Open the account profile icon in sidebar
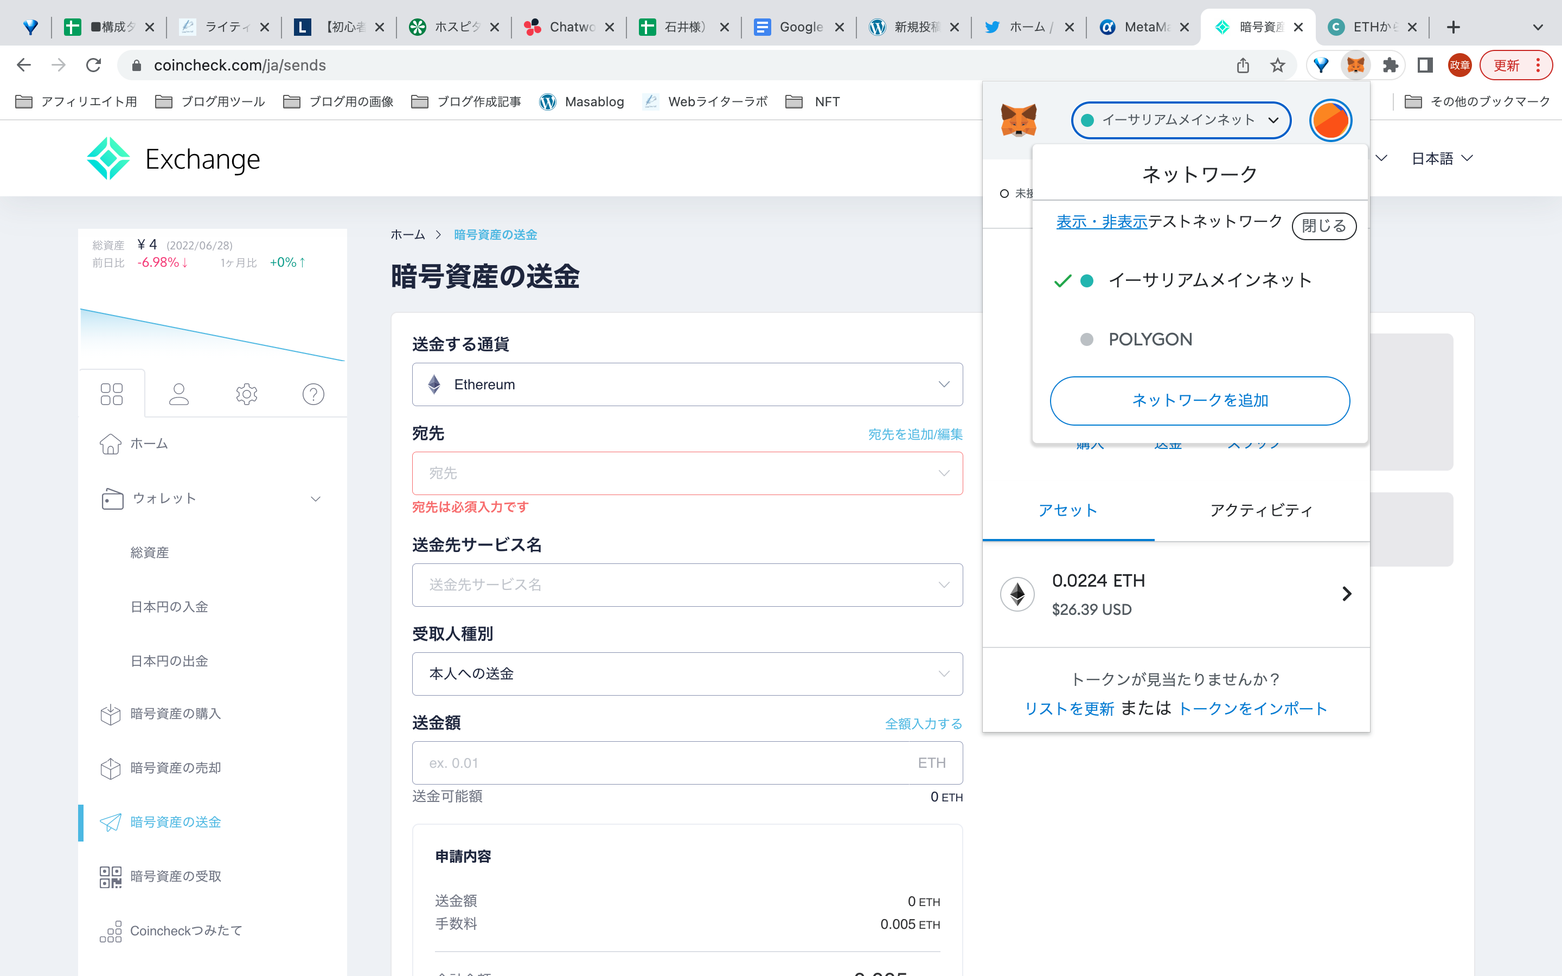Screen dimensions: 1562x976 tap(179, 394)
